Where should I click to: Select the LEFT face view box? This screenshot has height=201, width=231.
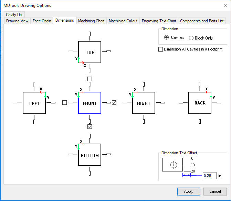(x=34, y=103)
